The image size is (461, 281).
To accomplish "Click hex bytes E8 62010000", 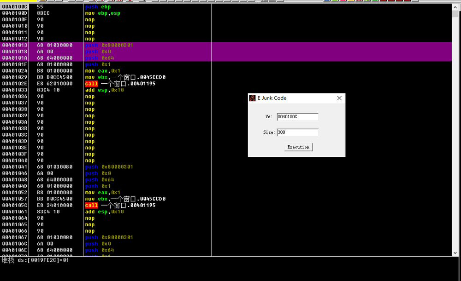I will tap(55, 84).
